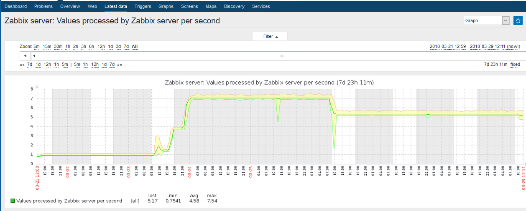
Task: Open the Discovery tab
Action: tap(234, 6)
